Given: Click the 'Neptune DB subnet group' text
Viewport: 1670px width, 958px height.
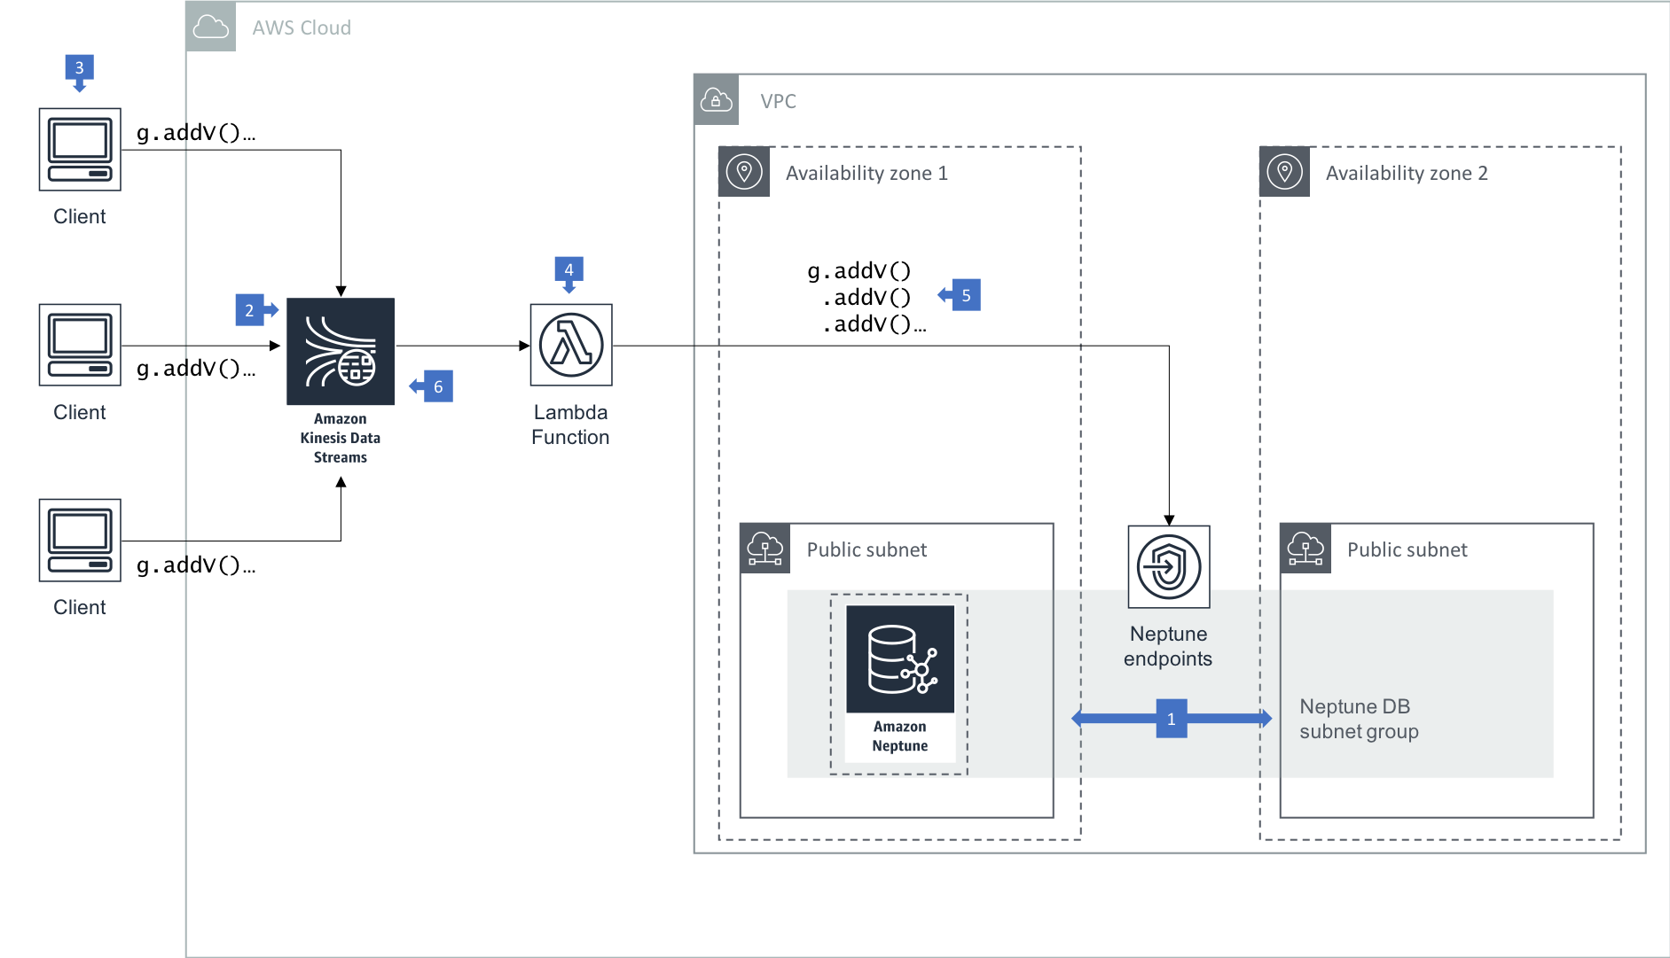Looking at the screenshot, I should pyautogui.click(x=1359, y=719).
